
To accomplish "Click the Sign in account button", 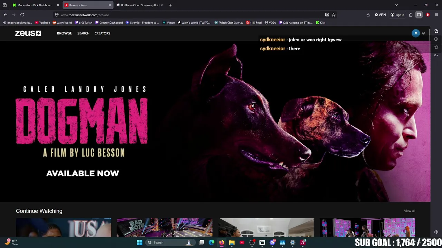I will 397,15.
